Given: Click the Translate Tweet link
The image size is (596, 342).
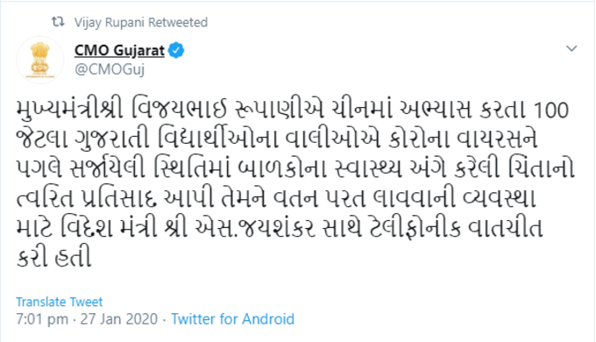Looking at the screenshot, I should [60, 302].
